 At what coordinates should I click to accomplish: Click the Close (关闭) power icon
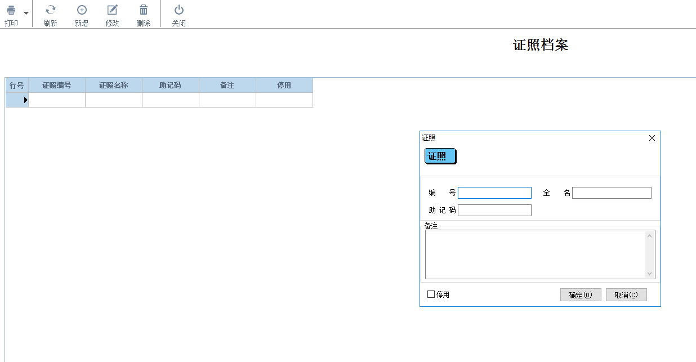(179, 10)
